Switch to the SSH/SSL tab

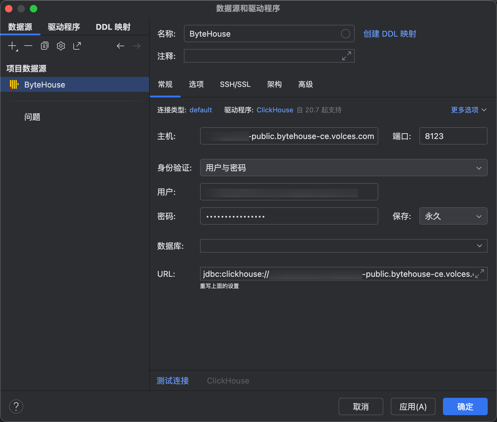[x=235, y=84]
